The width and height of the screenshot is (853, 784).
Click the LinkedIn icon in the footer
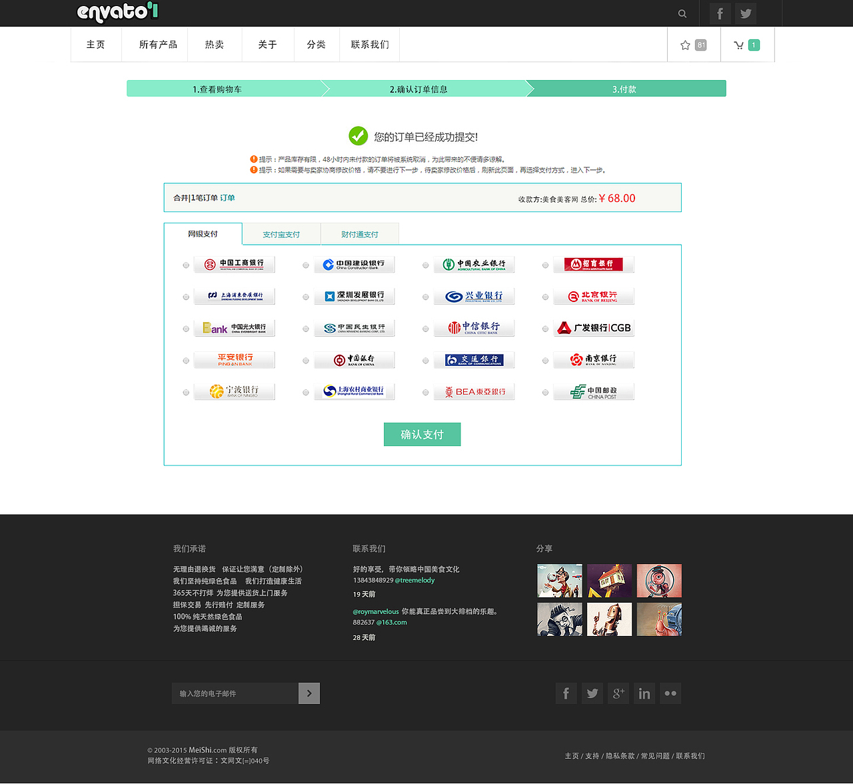pos(644,693)
